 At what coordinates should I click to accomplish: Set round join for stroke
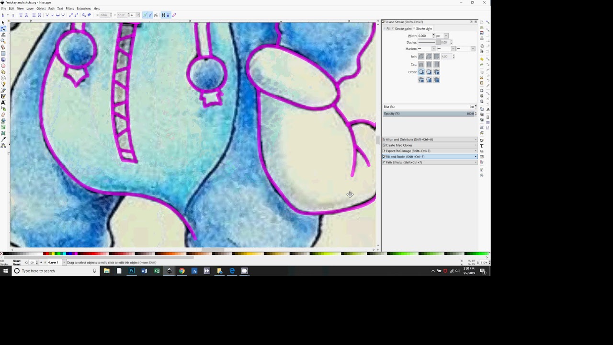[421, 57]
